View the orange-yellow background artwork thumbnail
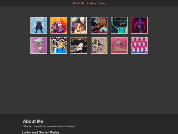 [x=59, y=25]
